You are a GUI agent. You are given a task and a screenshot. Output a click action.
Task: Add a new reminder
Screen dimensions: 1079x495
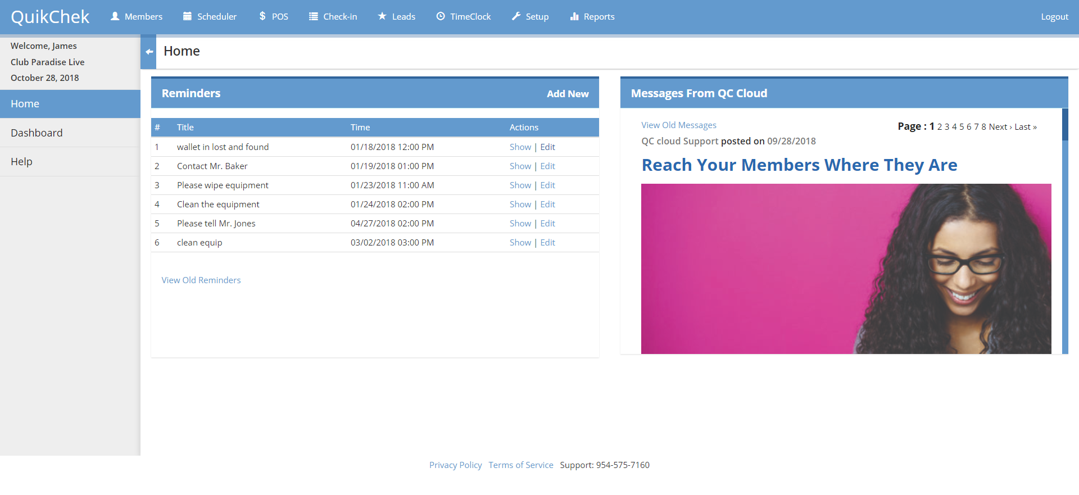coord(568,94)
